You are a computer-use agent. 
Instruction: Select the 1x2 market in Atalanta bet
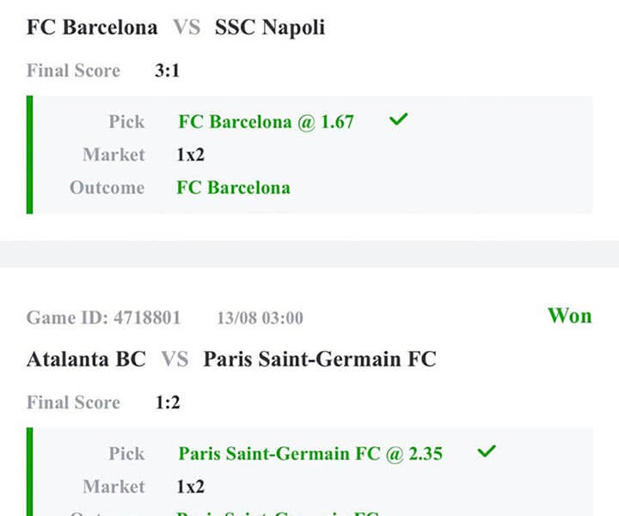190,487
